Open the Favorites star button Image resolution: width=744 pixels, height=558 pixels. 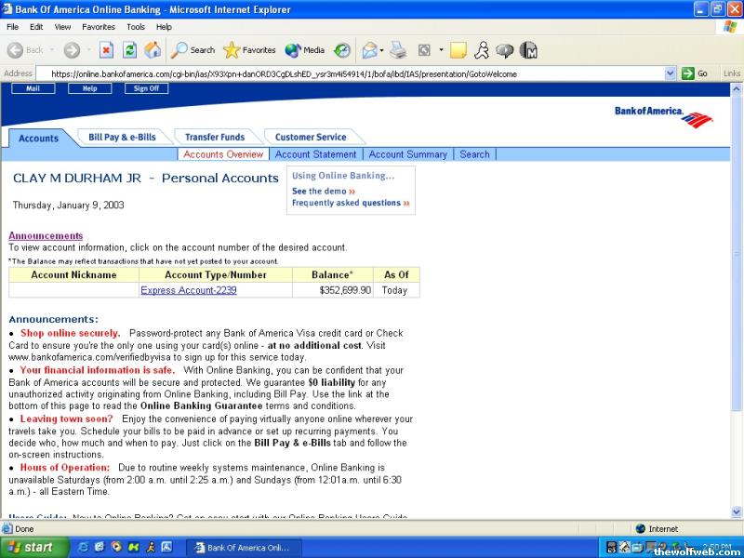pos(249,50)
